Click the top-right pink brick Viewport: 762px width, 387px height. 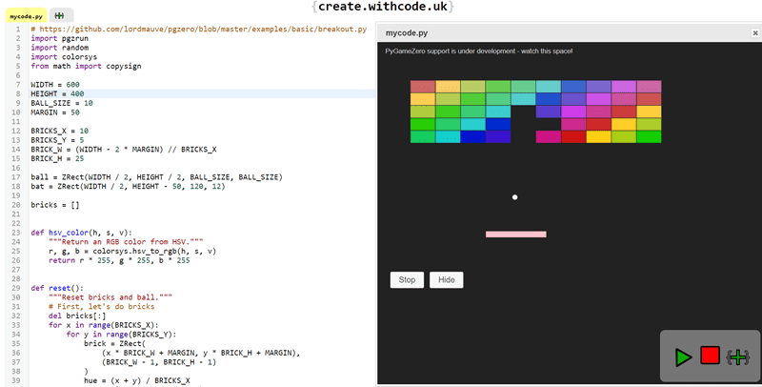(x=649, y=87)
